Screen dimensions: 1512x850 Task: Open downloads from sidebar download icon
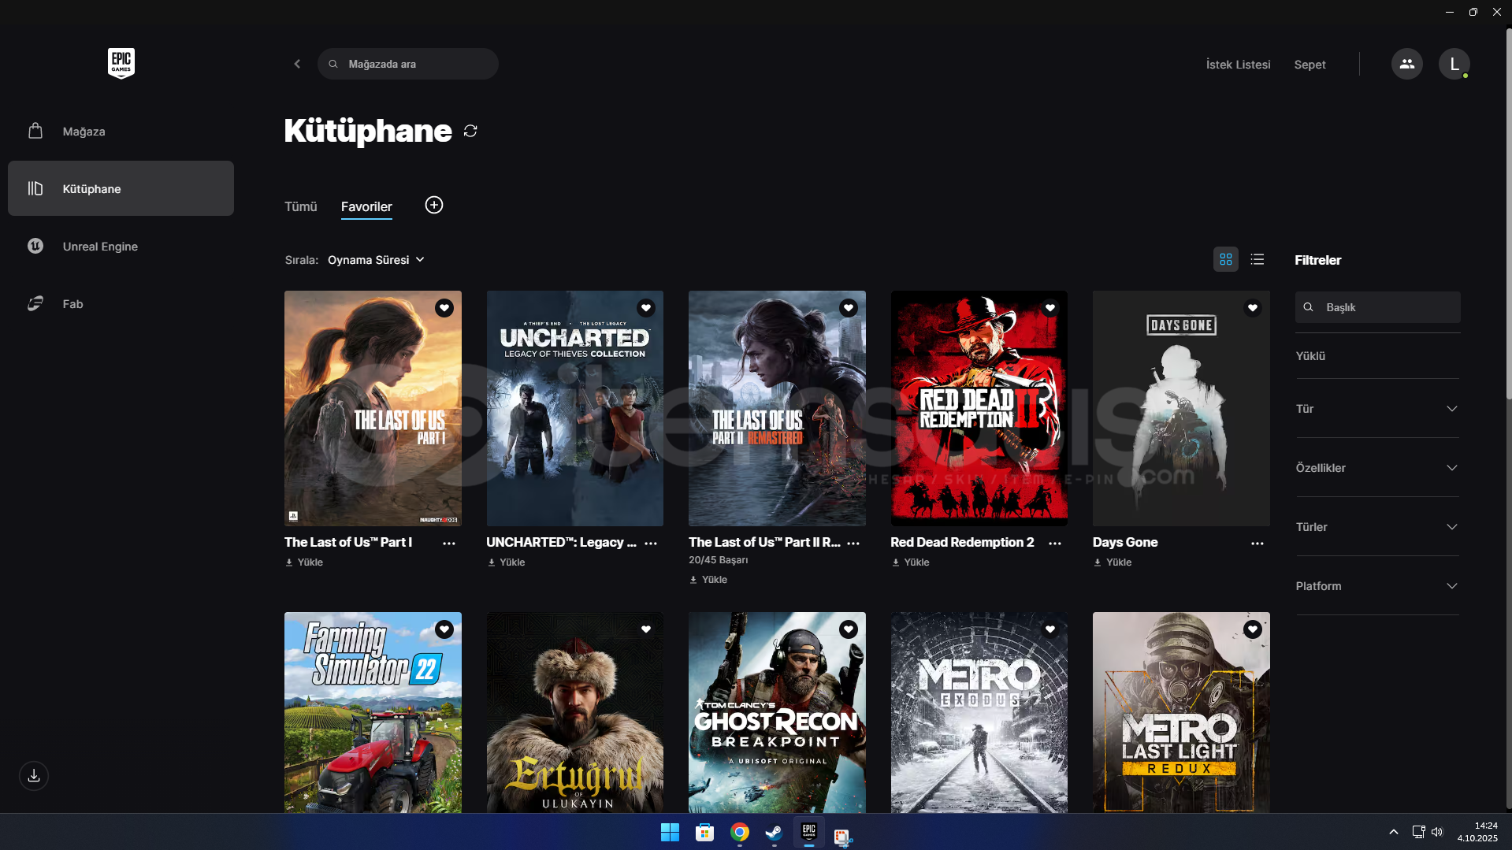click(x=34, y=776)
